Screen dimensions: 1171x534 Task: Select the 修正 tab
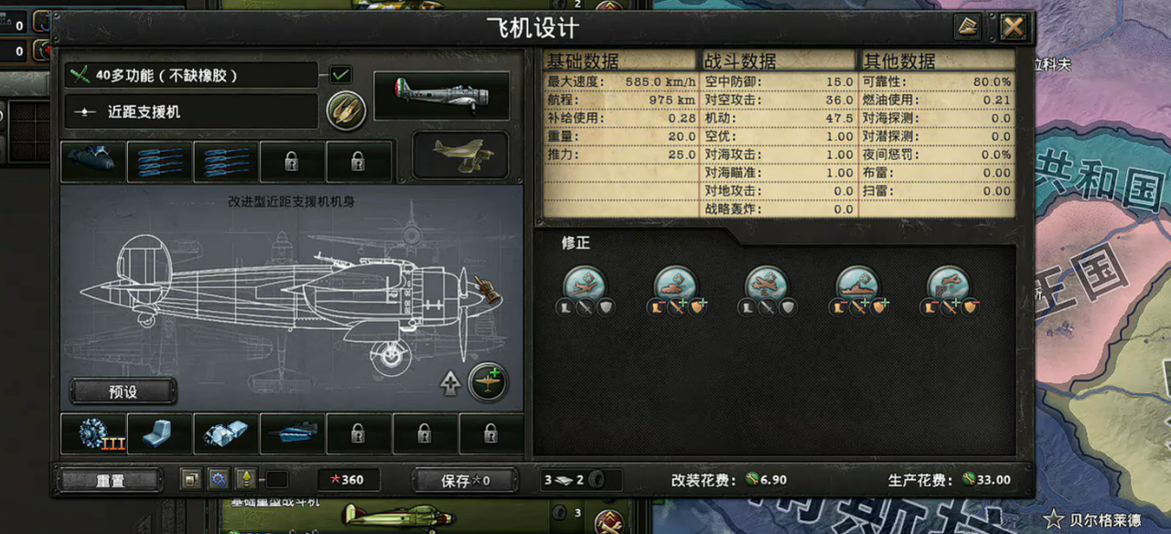coord(576,242)
